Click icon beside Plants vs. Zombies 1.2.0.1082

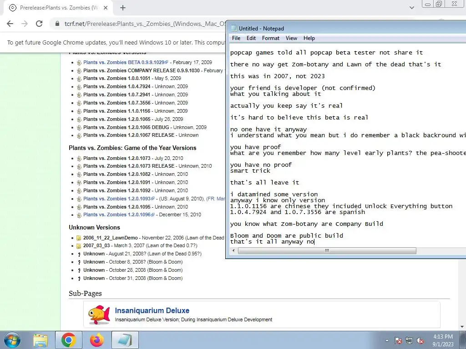[x=79, y=174]
